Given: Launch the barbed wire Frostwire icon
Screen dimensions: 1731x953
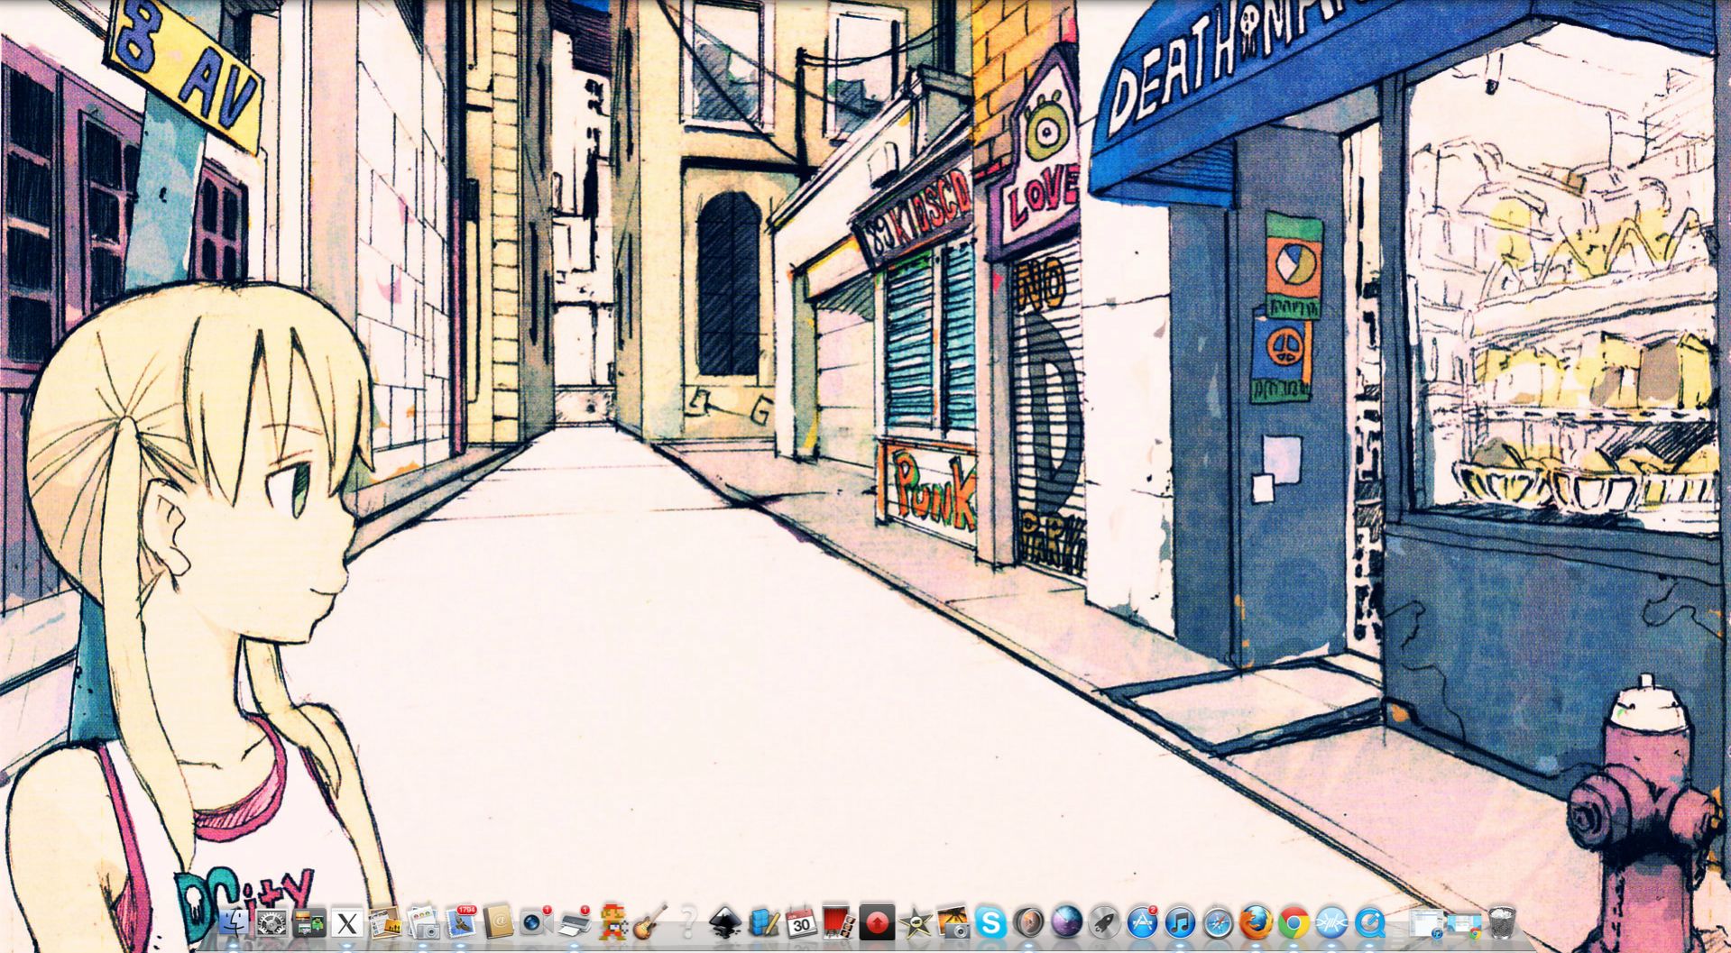Looking at the screenshot, I should [x=1331, y=922].
